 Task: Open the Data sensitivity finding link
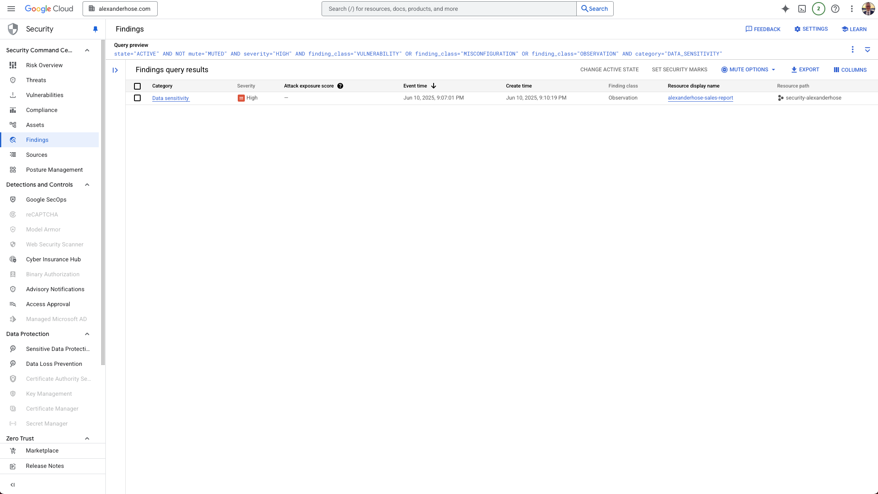pos(171,98)
